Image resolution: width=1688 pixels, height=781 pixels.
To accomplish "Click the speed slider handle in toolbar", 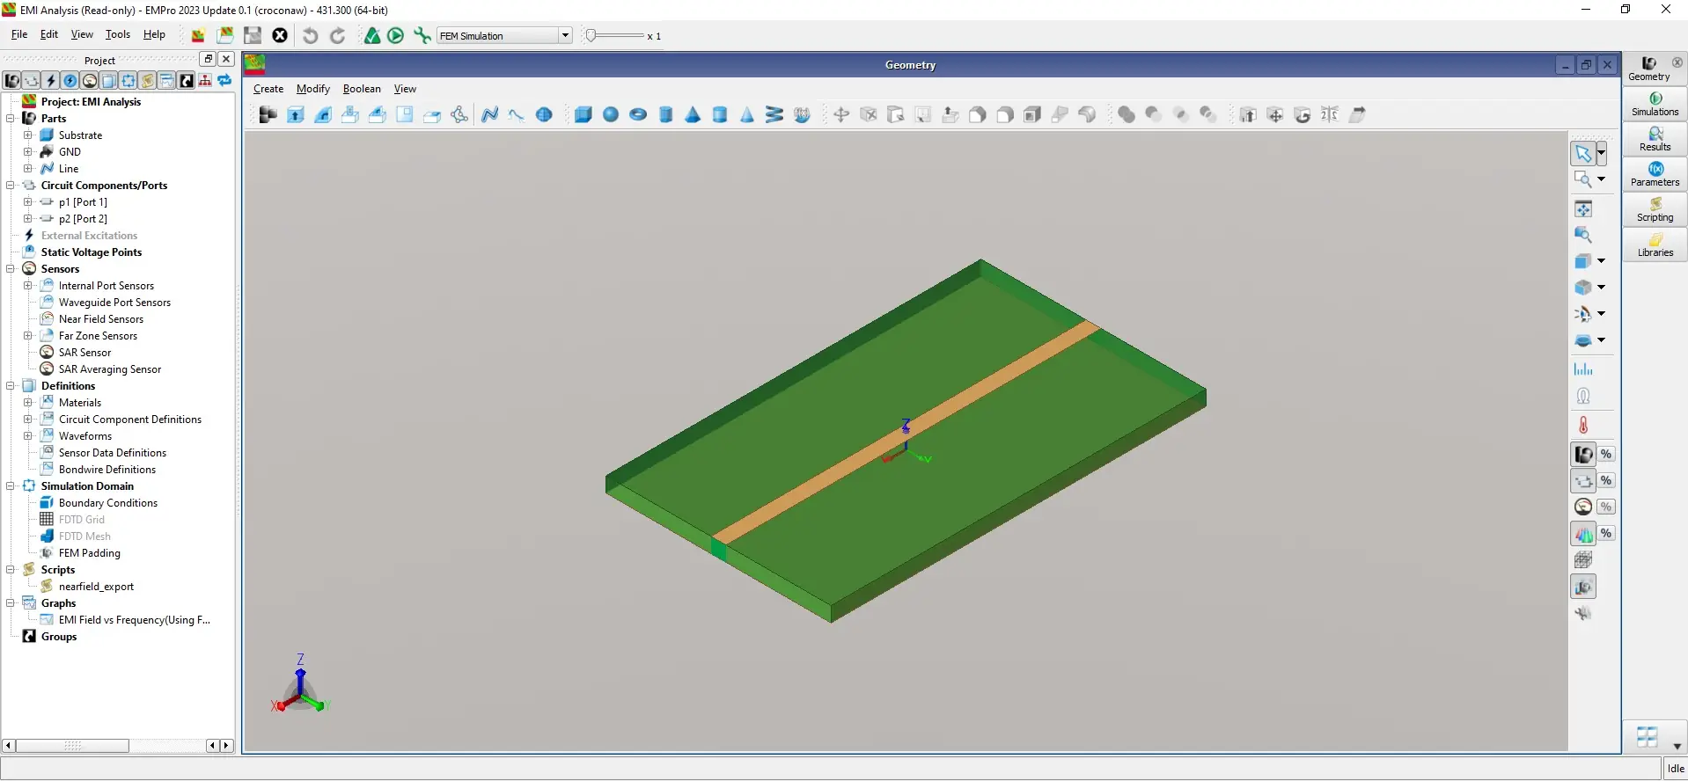I will pos(591,35).
